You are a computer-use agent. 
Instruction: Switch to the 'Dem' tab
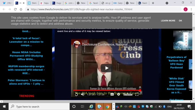[x=32, y=3]
